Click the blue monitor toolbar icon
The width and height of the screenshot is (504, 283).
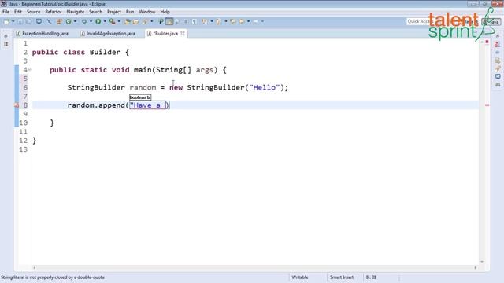click(x=39, y=21)
